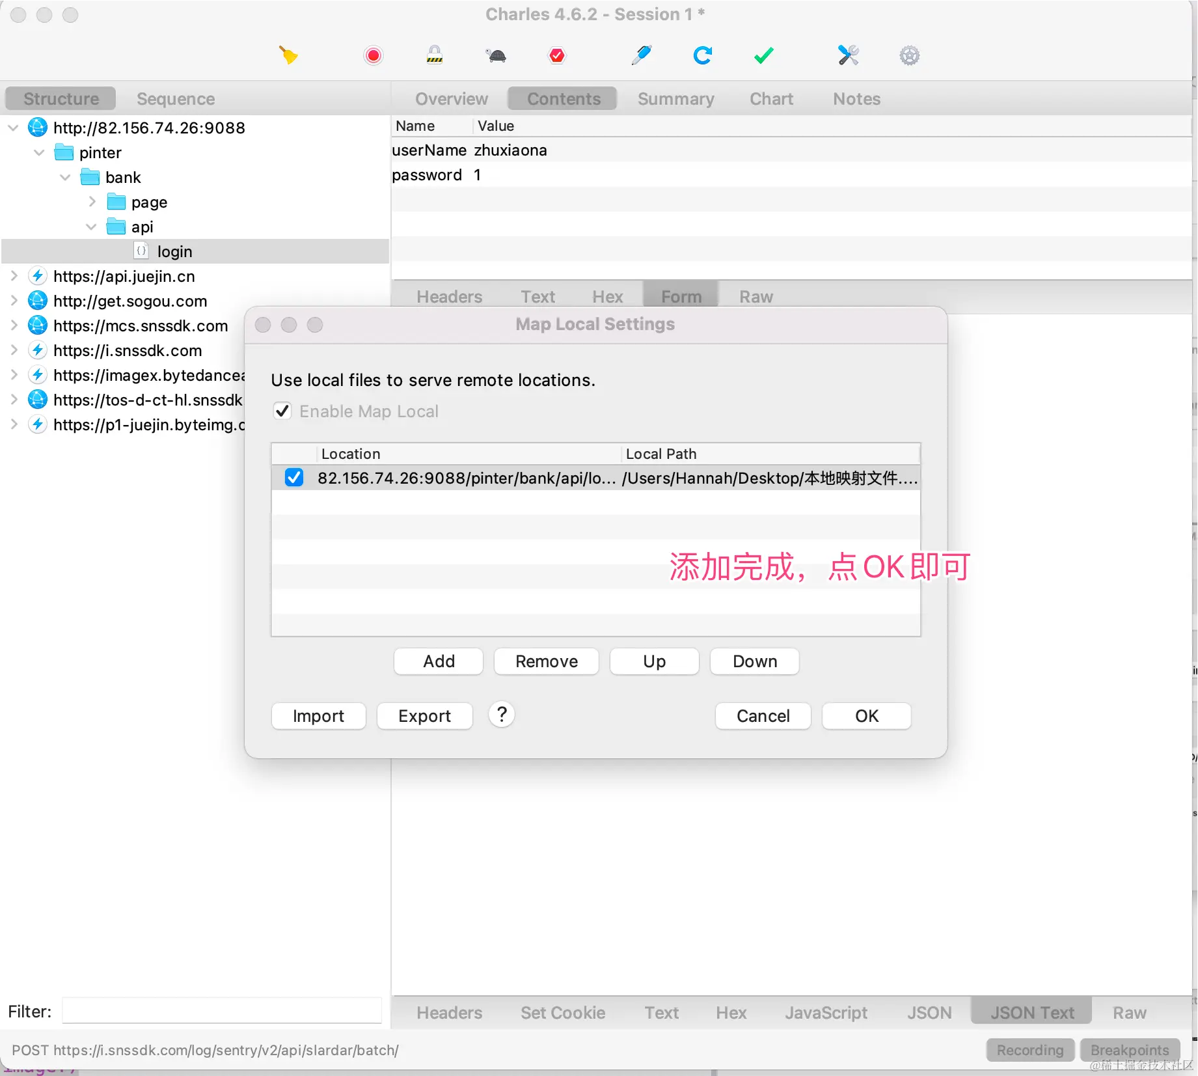
Task: Toggle recording with the red record icon
Action: click(374, 55)
